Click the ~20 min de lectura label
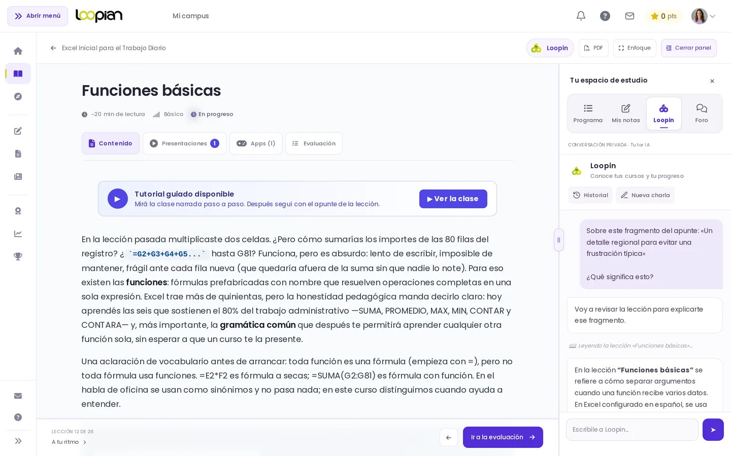Screen dimensions: 731x456 coord(113,115)
